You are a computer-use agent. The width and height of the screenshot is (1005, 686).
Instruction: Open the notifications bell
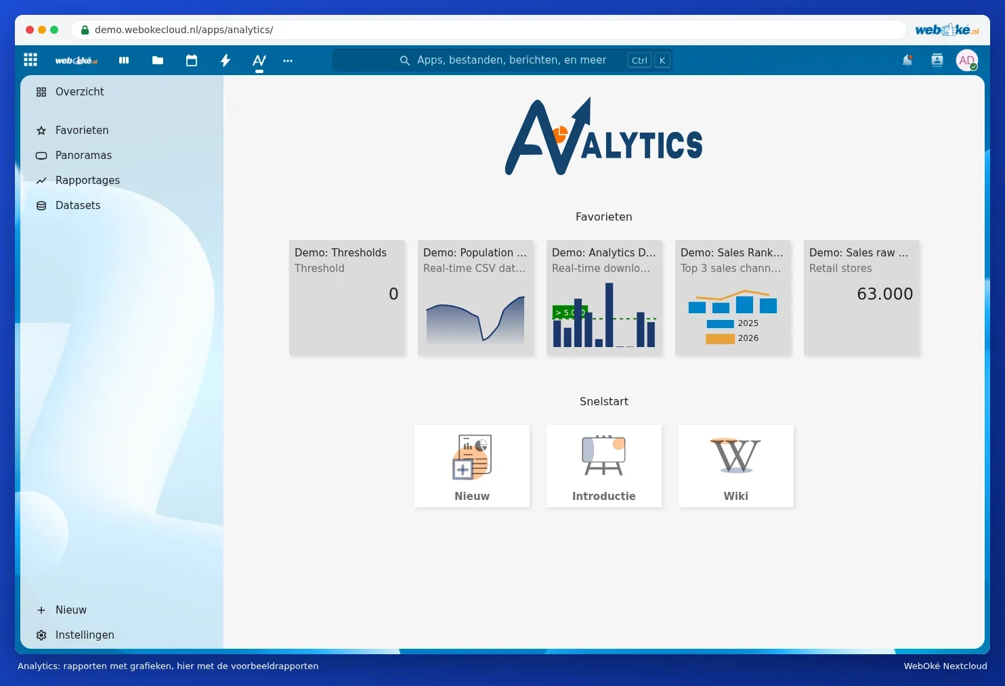click(907, 60)
